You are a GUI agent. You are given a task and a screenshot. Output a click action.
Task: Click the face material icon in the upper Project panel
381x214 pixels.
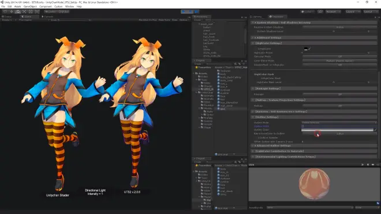218,96
